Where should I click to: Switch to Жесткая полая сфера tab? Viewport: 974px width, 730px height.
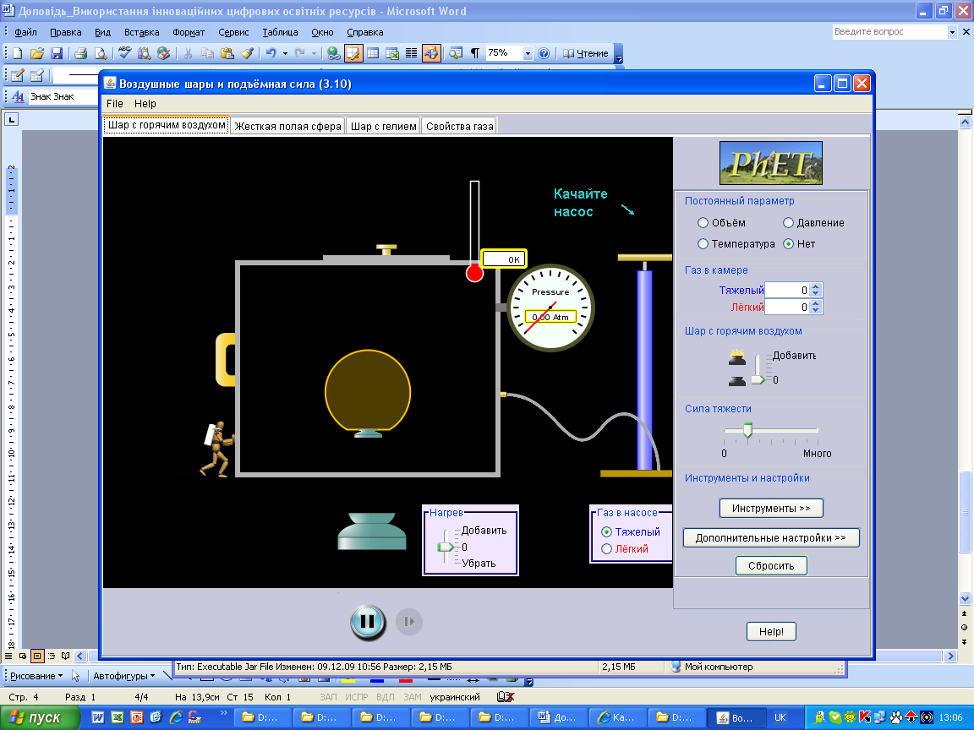click(287, 126)
